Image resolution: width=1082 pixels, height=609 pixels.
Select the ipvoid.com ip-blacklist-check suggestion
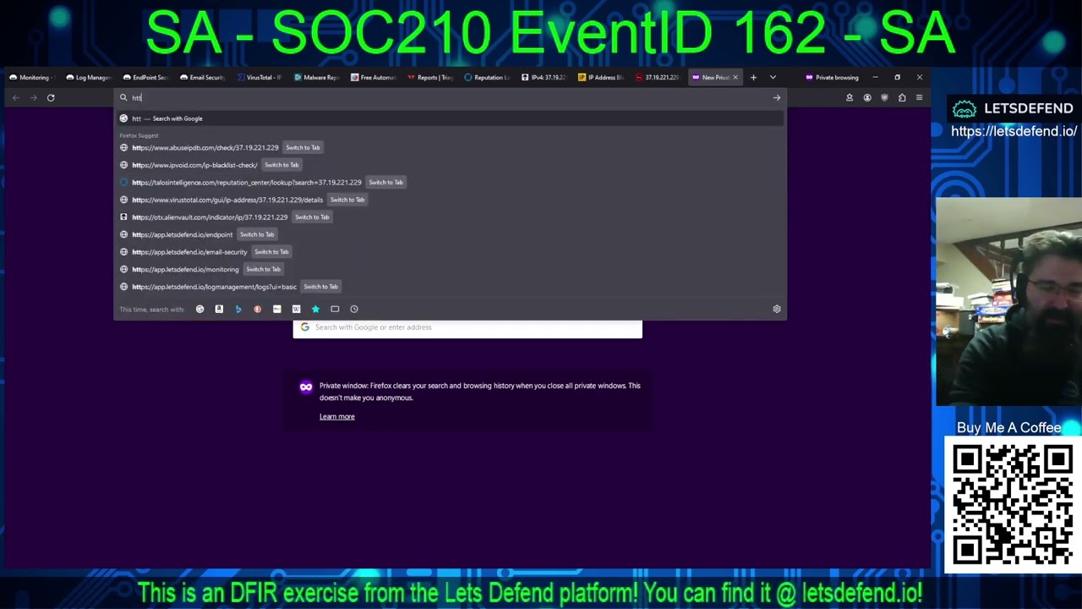pos(450,165)
